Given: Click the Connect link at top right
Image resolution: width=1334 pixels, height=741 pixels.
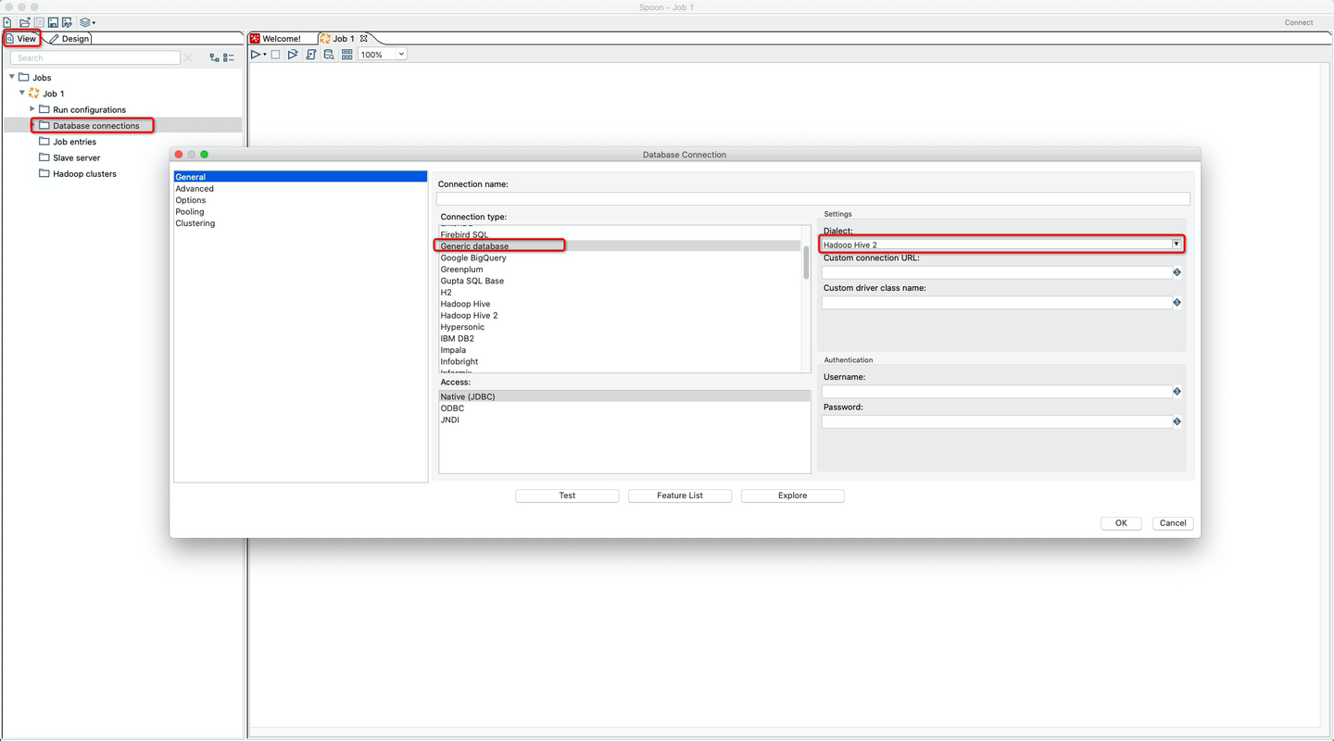Looking at the screenshot, I should click(1299, 22).
